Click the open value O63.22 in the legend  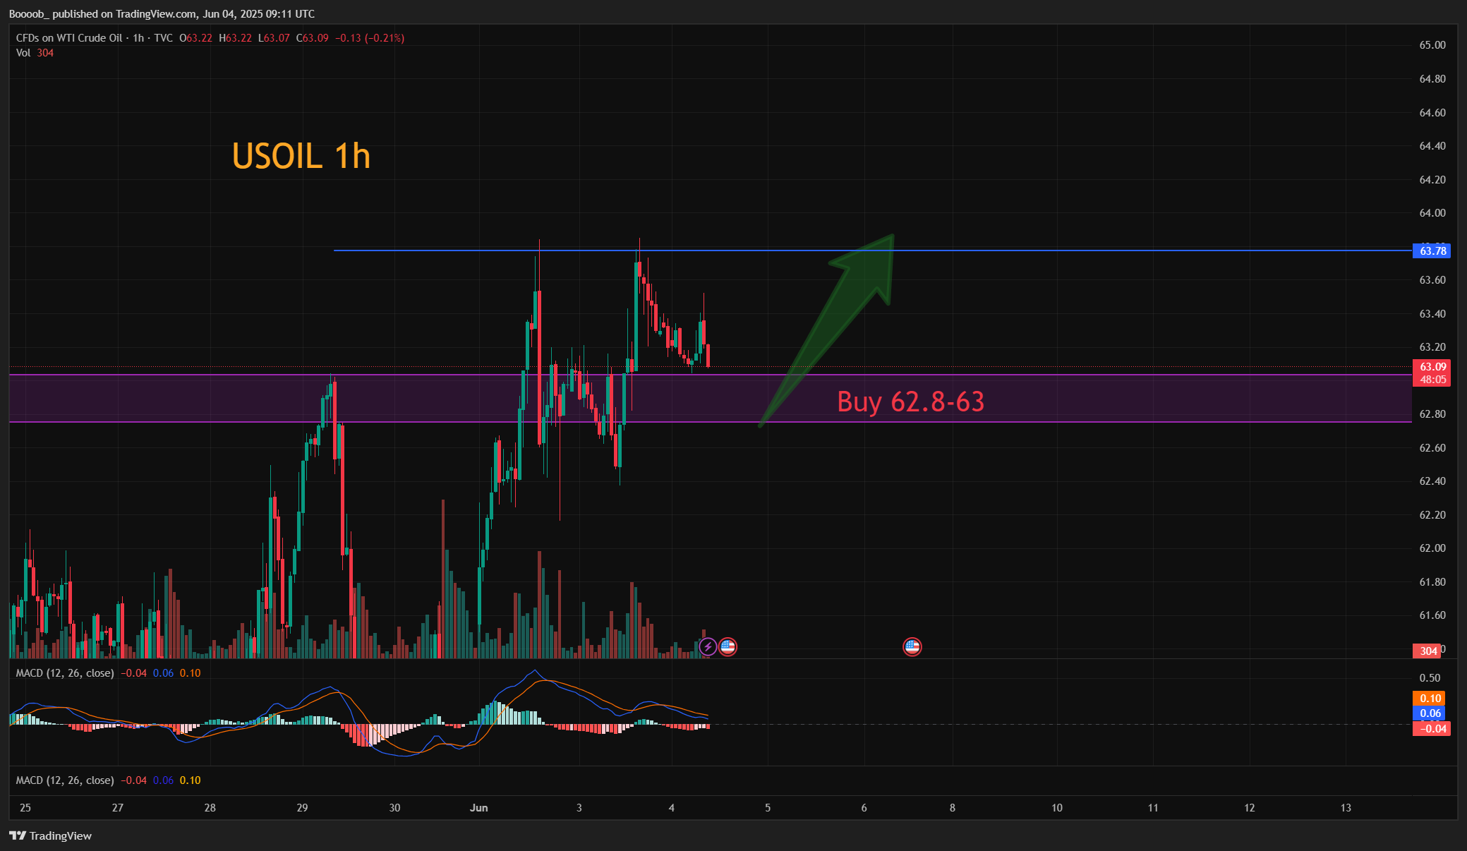point(195,38)
